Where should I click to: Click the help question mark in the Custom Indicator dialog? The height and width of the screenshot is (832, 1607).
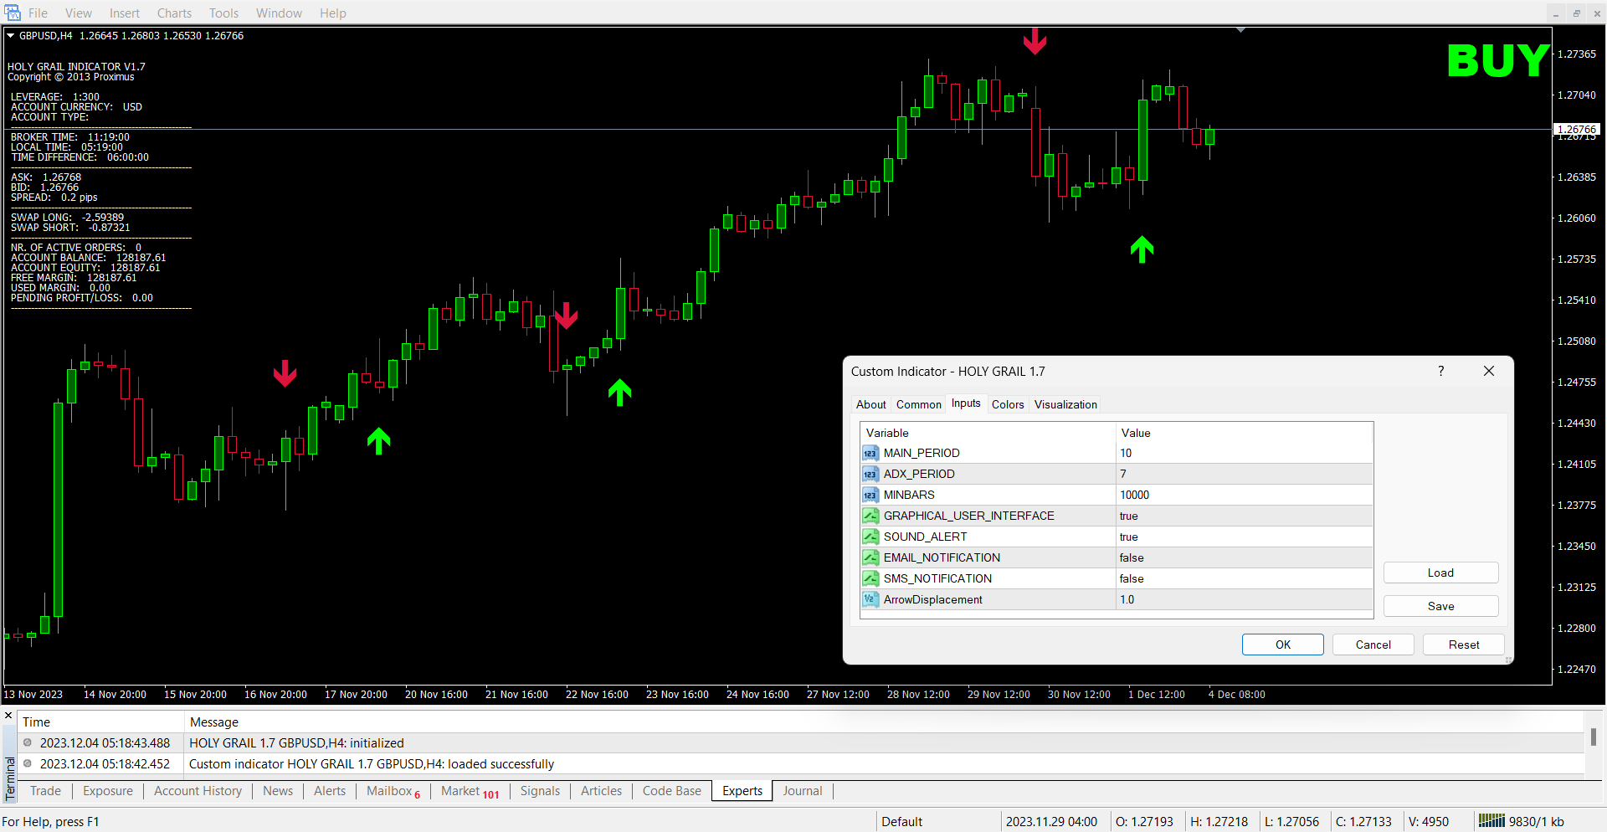[1440, 371]
